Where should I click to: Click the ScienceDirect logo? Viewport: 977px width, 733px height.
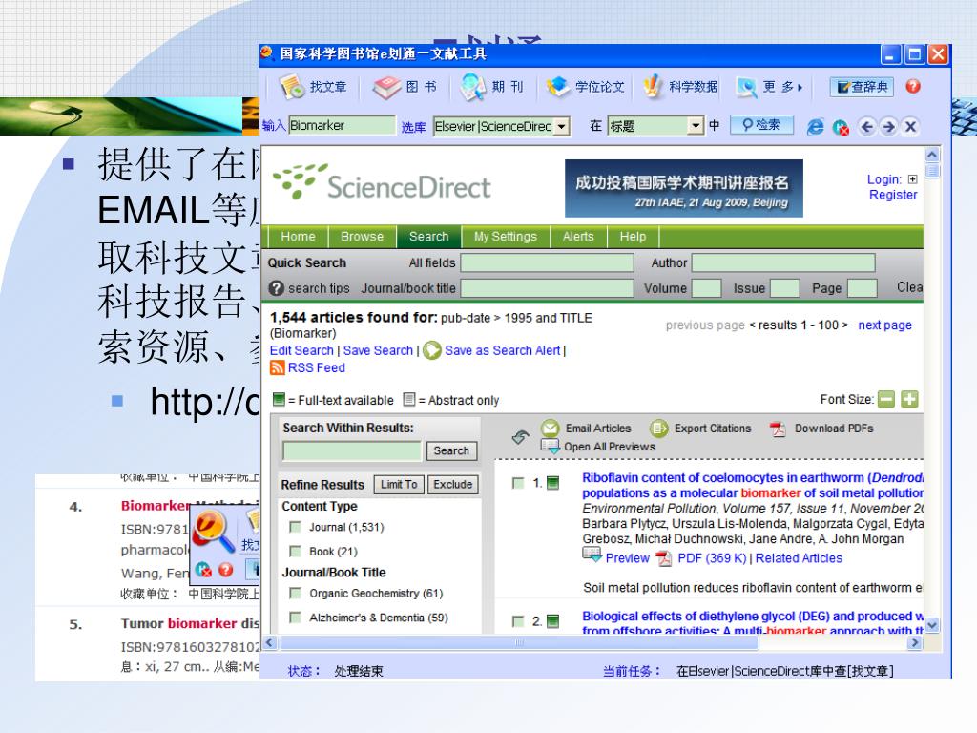pyautogui.click(x=382, y=182)
